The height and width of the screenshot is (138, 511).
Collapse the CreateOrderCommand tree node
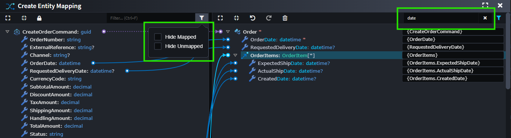(x=7, y=32)
